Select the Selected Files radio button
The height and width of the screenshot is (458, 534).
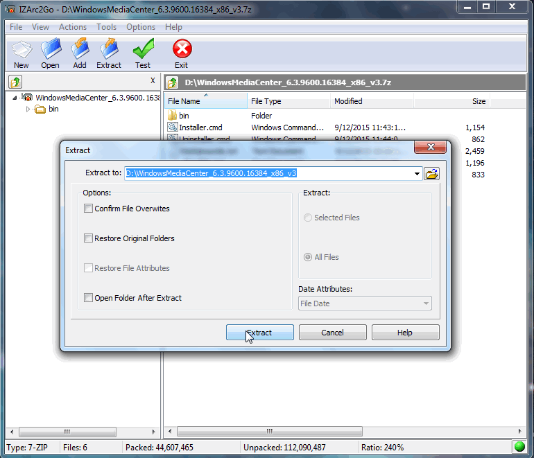[x=308, y=218]
